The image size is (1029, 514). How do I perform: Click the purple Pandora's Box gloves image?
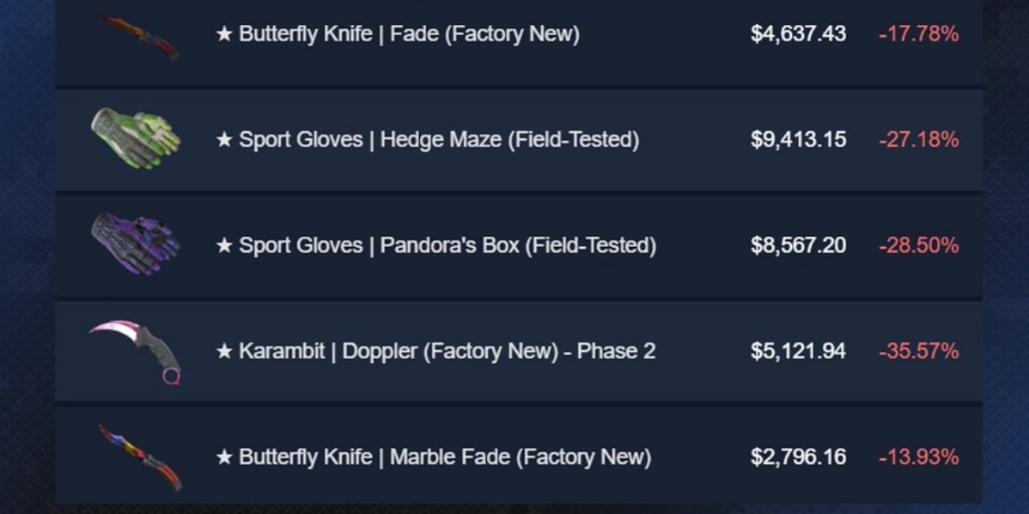coord(136,243)
